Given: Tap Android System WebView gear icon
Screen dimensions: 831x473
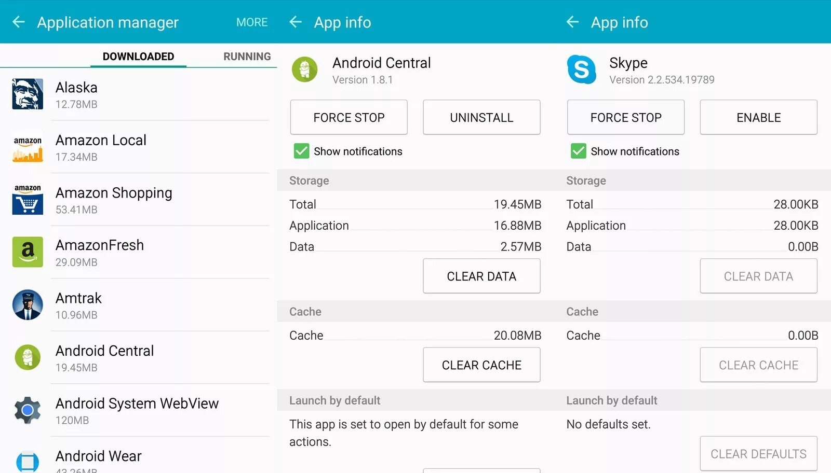Looking at the screenshot, I should (28, 410).
